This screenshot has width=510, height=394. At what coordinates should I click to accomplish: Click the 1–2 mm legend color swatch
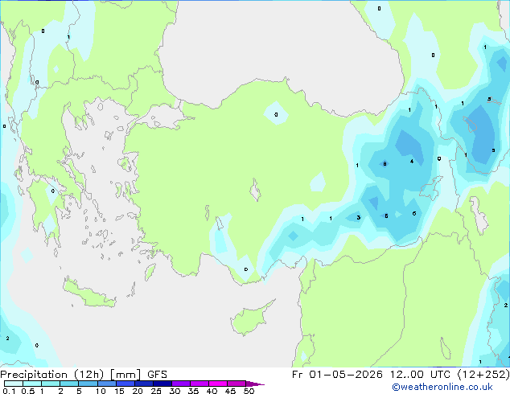51,384
